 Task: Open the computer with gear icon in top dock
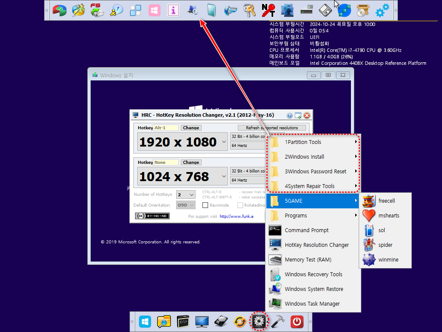tap(193, 10)
